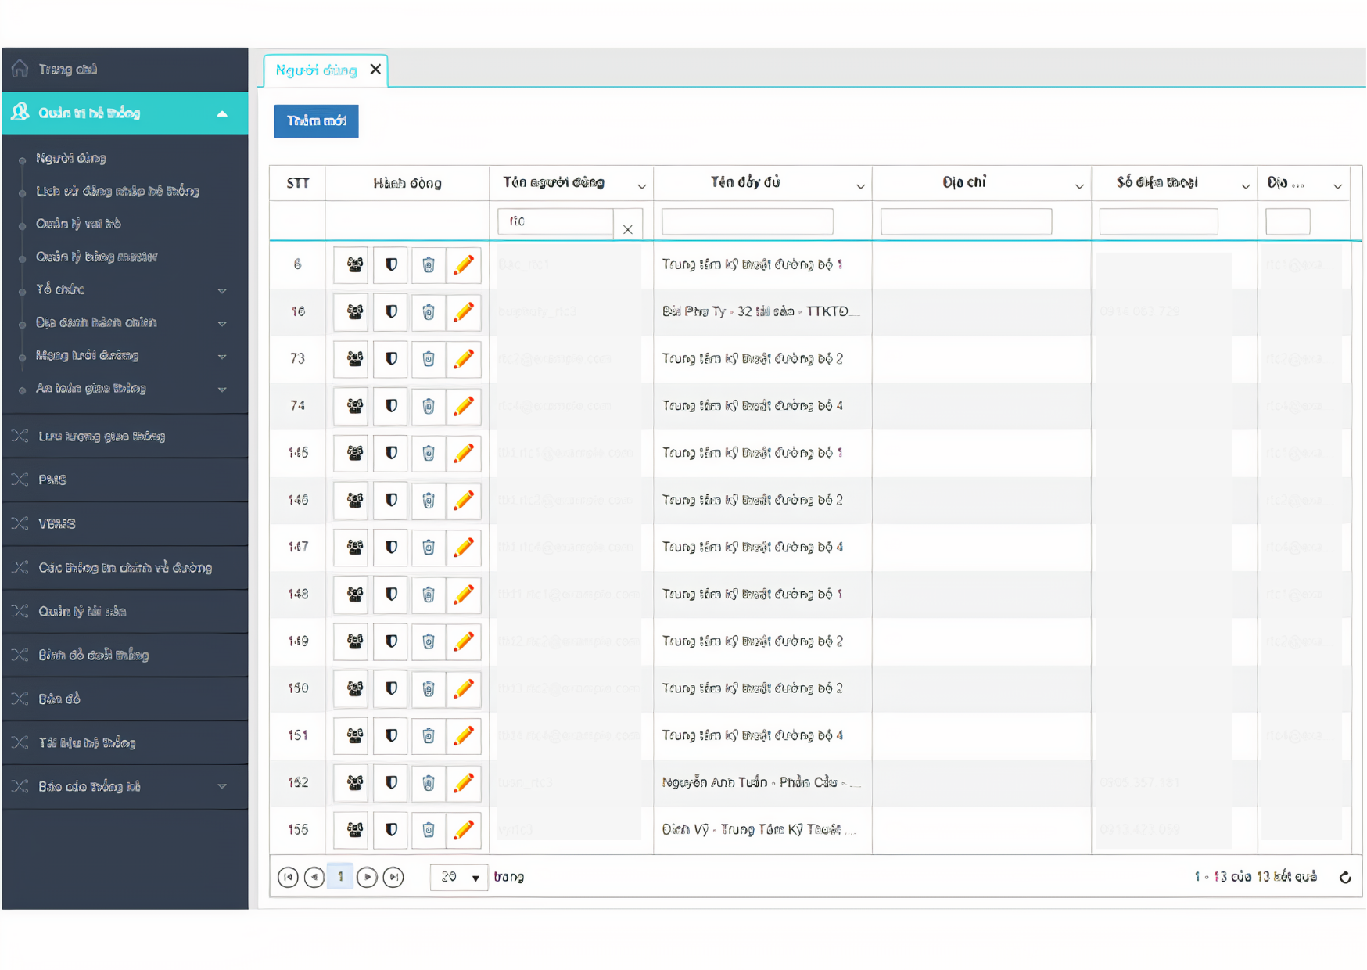This screenshot has width=1367, height=970.
Task: Select the Người dùng tab
Action: 316,70
